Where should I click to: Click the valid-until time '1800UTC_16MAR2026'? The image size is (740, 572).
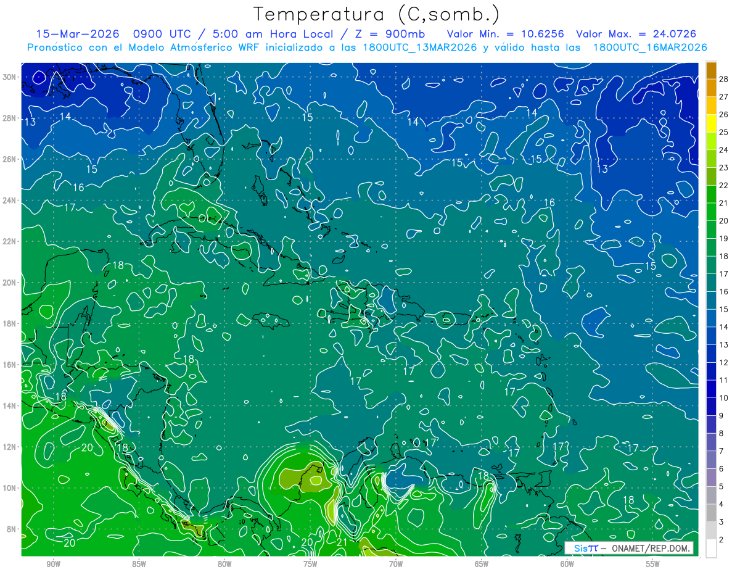pos(649,48)
